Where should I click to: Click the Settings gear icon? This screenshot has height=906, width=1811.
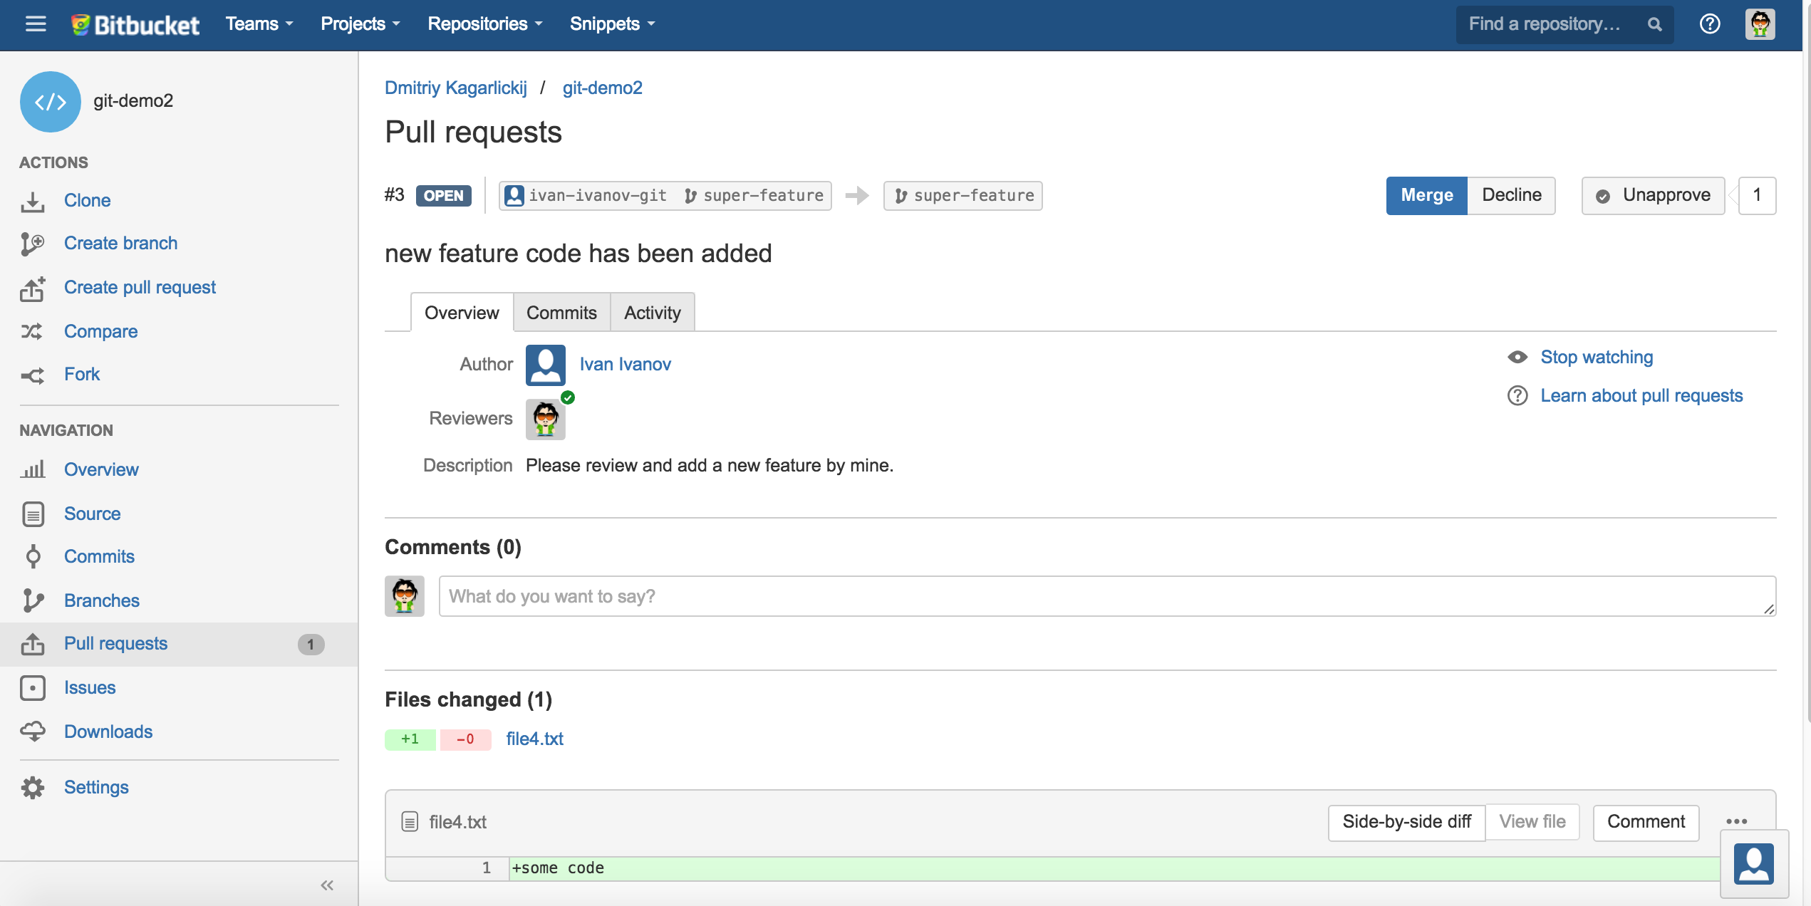[x=33, y=787]
